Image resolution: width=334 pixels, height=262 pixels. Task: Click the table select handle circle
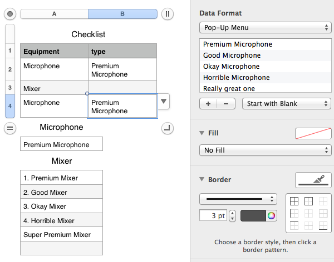pos(10,14)
